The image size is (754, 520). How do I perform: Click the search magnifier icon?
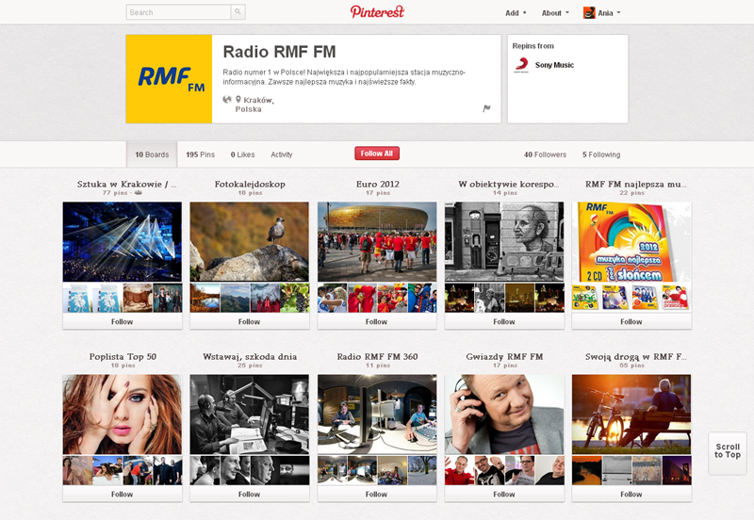(238, 12)
